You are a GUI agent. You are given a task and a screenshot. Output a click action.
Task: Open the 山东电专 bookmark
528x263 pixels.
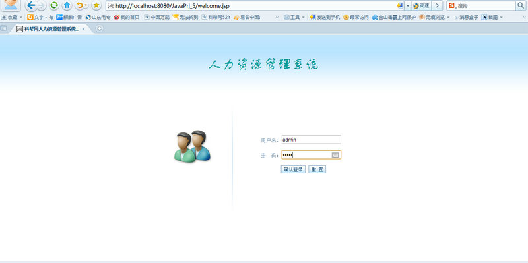[x=98, y=17]
